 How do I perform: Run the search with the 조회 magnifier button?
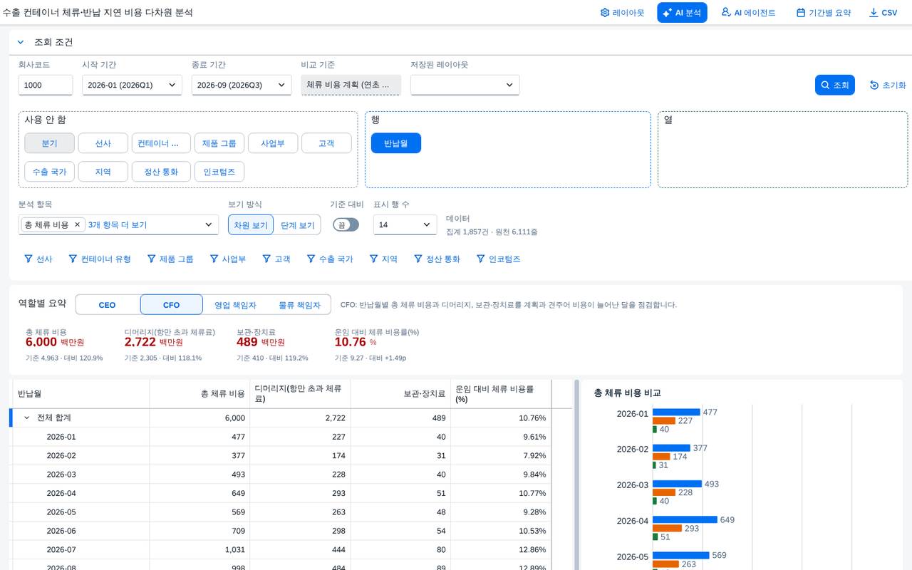point(834,85)
